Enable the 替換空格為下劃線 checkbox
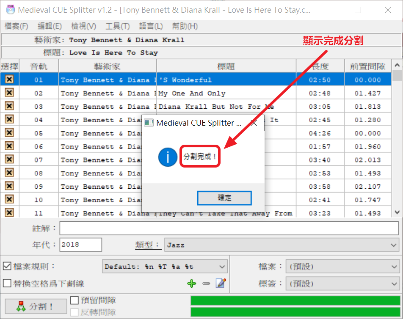Viewport: 403px width, 319px height. point(7,283)
